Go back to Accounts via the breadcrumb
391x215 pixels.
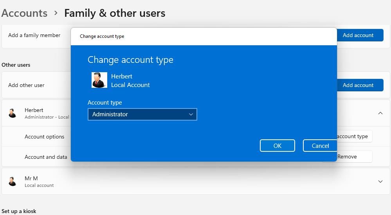[24, 13]
